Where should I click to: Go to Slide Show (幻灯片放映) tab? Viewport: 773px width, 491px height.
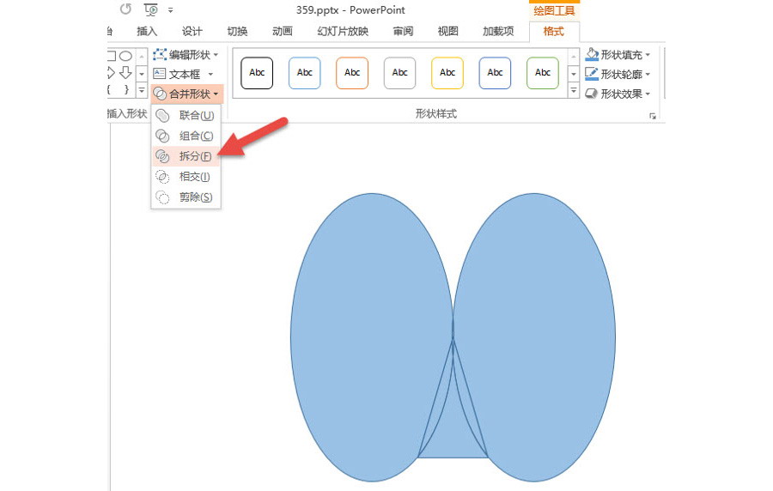(x=343, y=32)
